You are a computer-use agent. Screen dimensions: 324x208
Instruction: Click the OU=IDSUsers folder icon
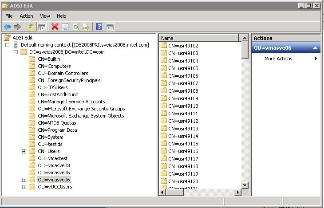point(32,87)
